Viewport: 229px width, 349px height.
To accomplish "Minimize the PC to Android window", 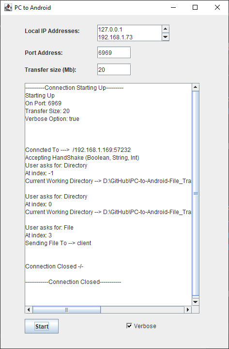I will coord(173,7).
